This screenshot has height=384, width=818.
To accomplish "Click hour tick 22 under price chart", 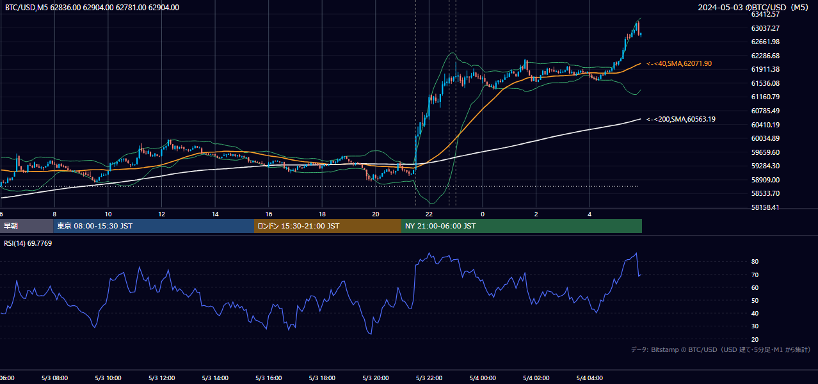I will 429,214.
